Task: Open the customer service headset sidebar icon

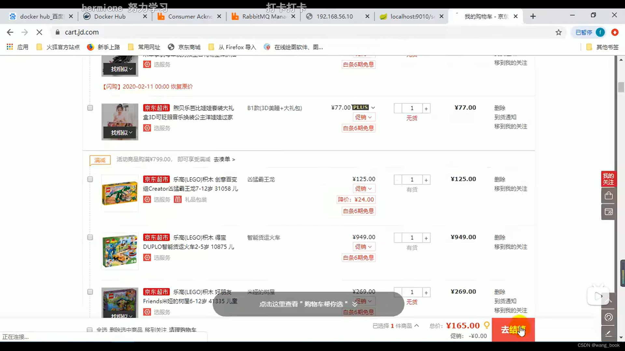Action: click(x=608, y=317)
